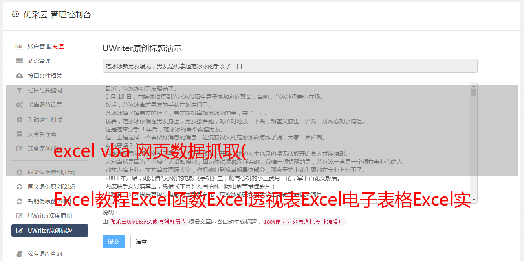Click the 公有词库查询 book icon
524x261 pixels.
[x=19, y=254]
